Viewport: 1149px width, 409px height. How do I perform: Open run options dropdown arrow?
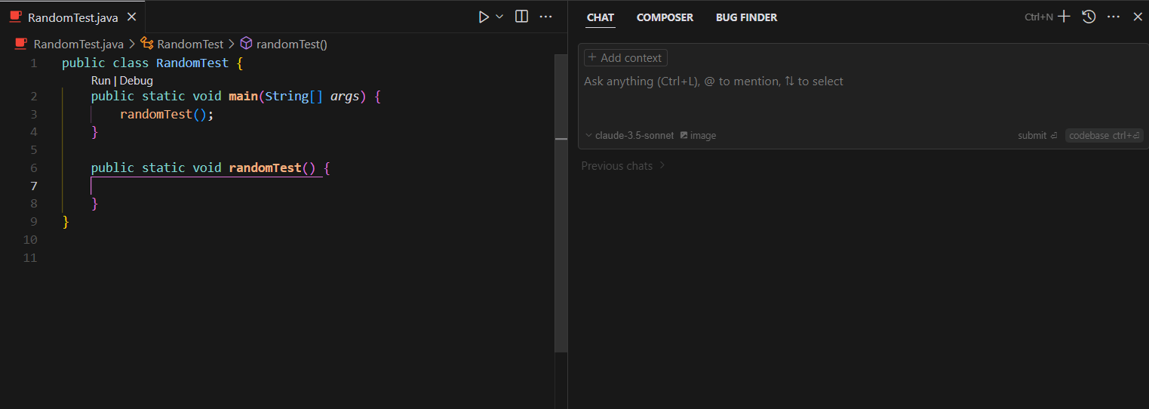point(499,17)
